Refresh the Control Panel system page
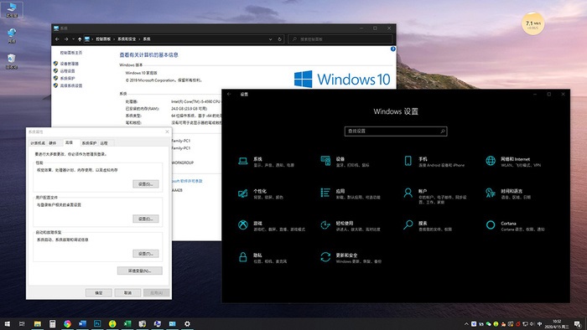The image size is (587, 330). pyautogui.click(x=279, y=39)
